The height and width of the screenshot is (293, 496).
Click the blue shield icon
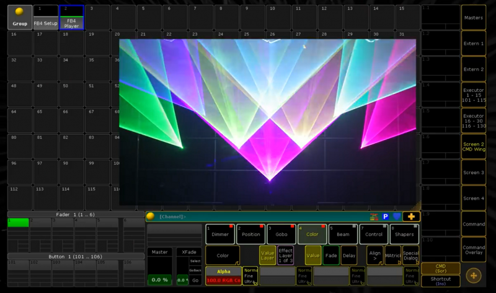coord(397,216)
